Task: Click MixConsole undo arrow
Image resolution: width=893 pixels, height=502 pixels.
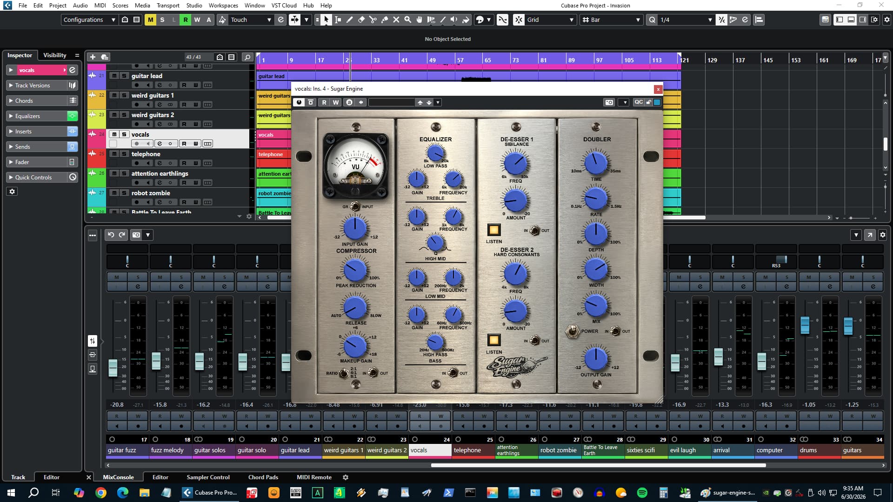Action: pos(111,235)
